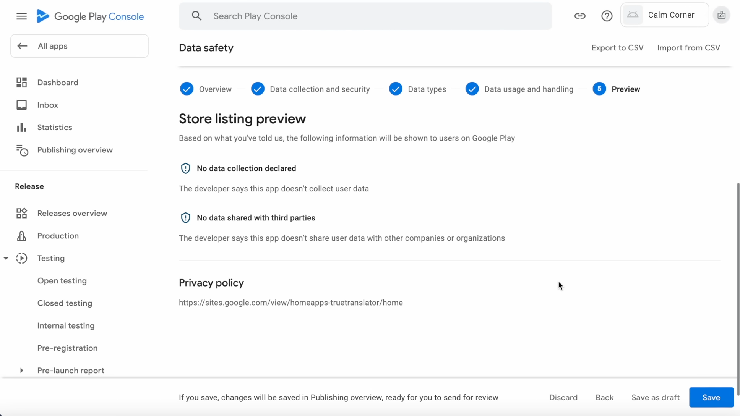This screenshot has height=416, width=740.
Task: Expand the Pre-launch report section
Action: point(21,371)
